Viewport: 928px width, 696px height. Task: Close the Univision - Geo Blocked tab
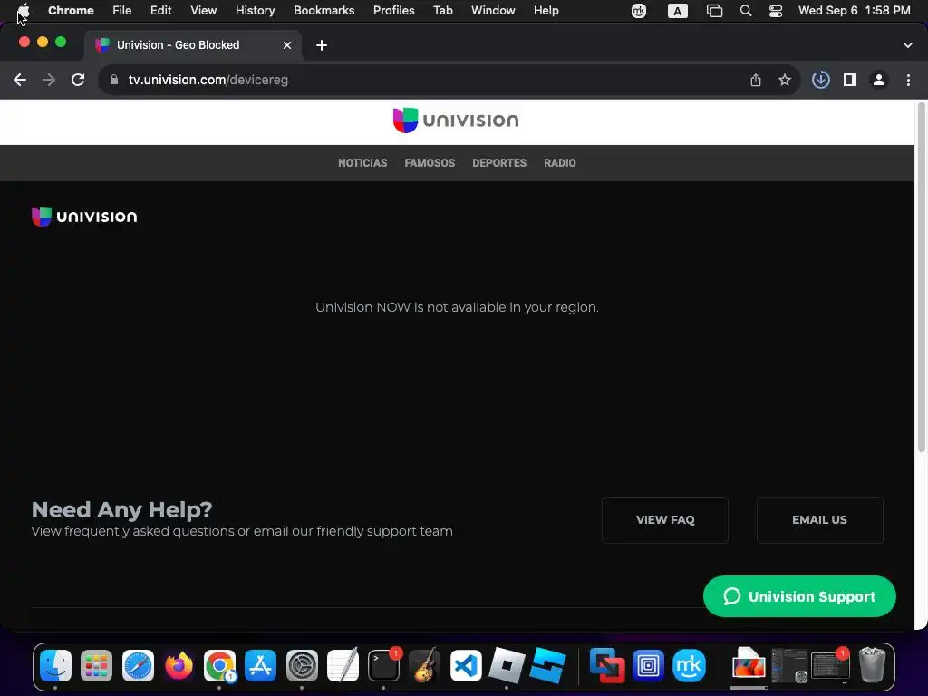click(x=287, y=45)
